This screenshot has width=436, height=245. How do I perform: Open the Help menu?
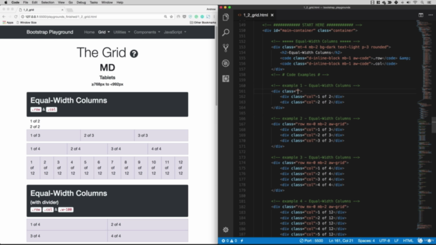point(120,2)
